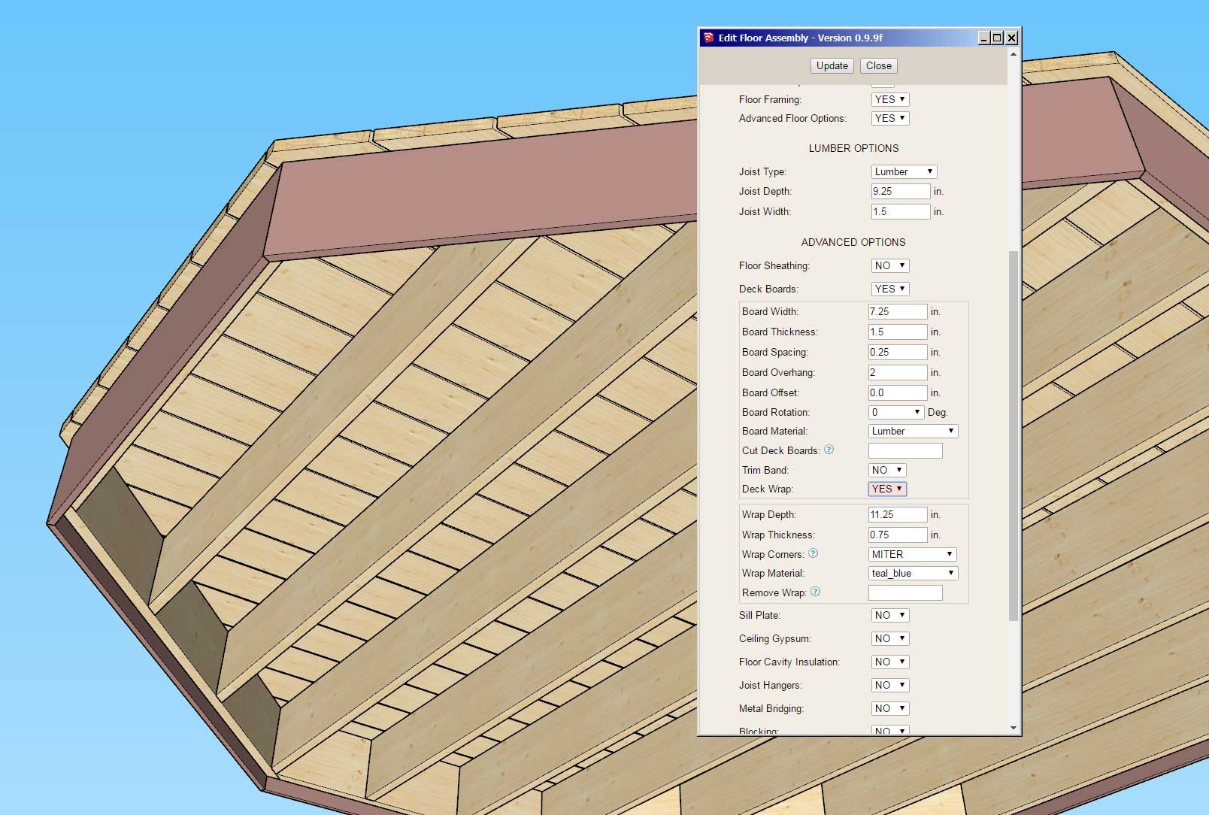This screenshot has height=815, width=1209.
Task: Open the Floor Cavity Insulation dropdown
Action: click(890, 662)
